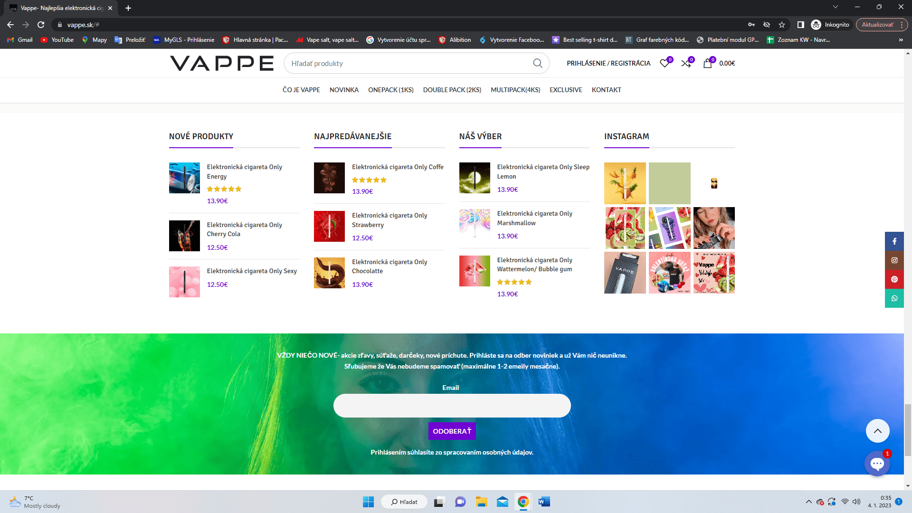The height and width of the screenshot is (513, 912).
Task: Expand the hidden bookmarks chevron
Action: tap(901, 40)
